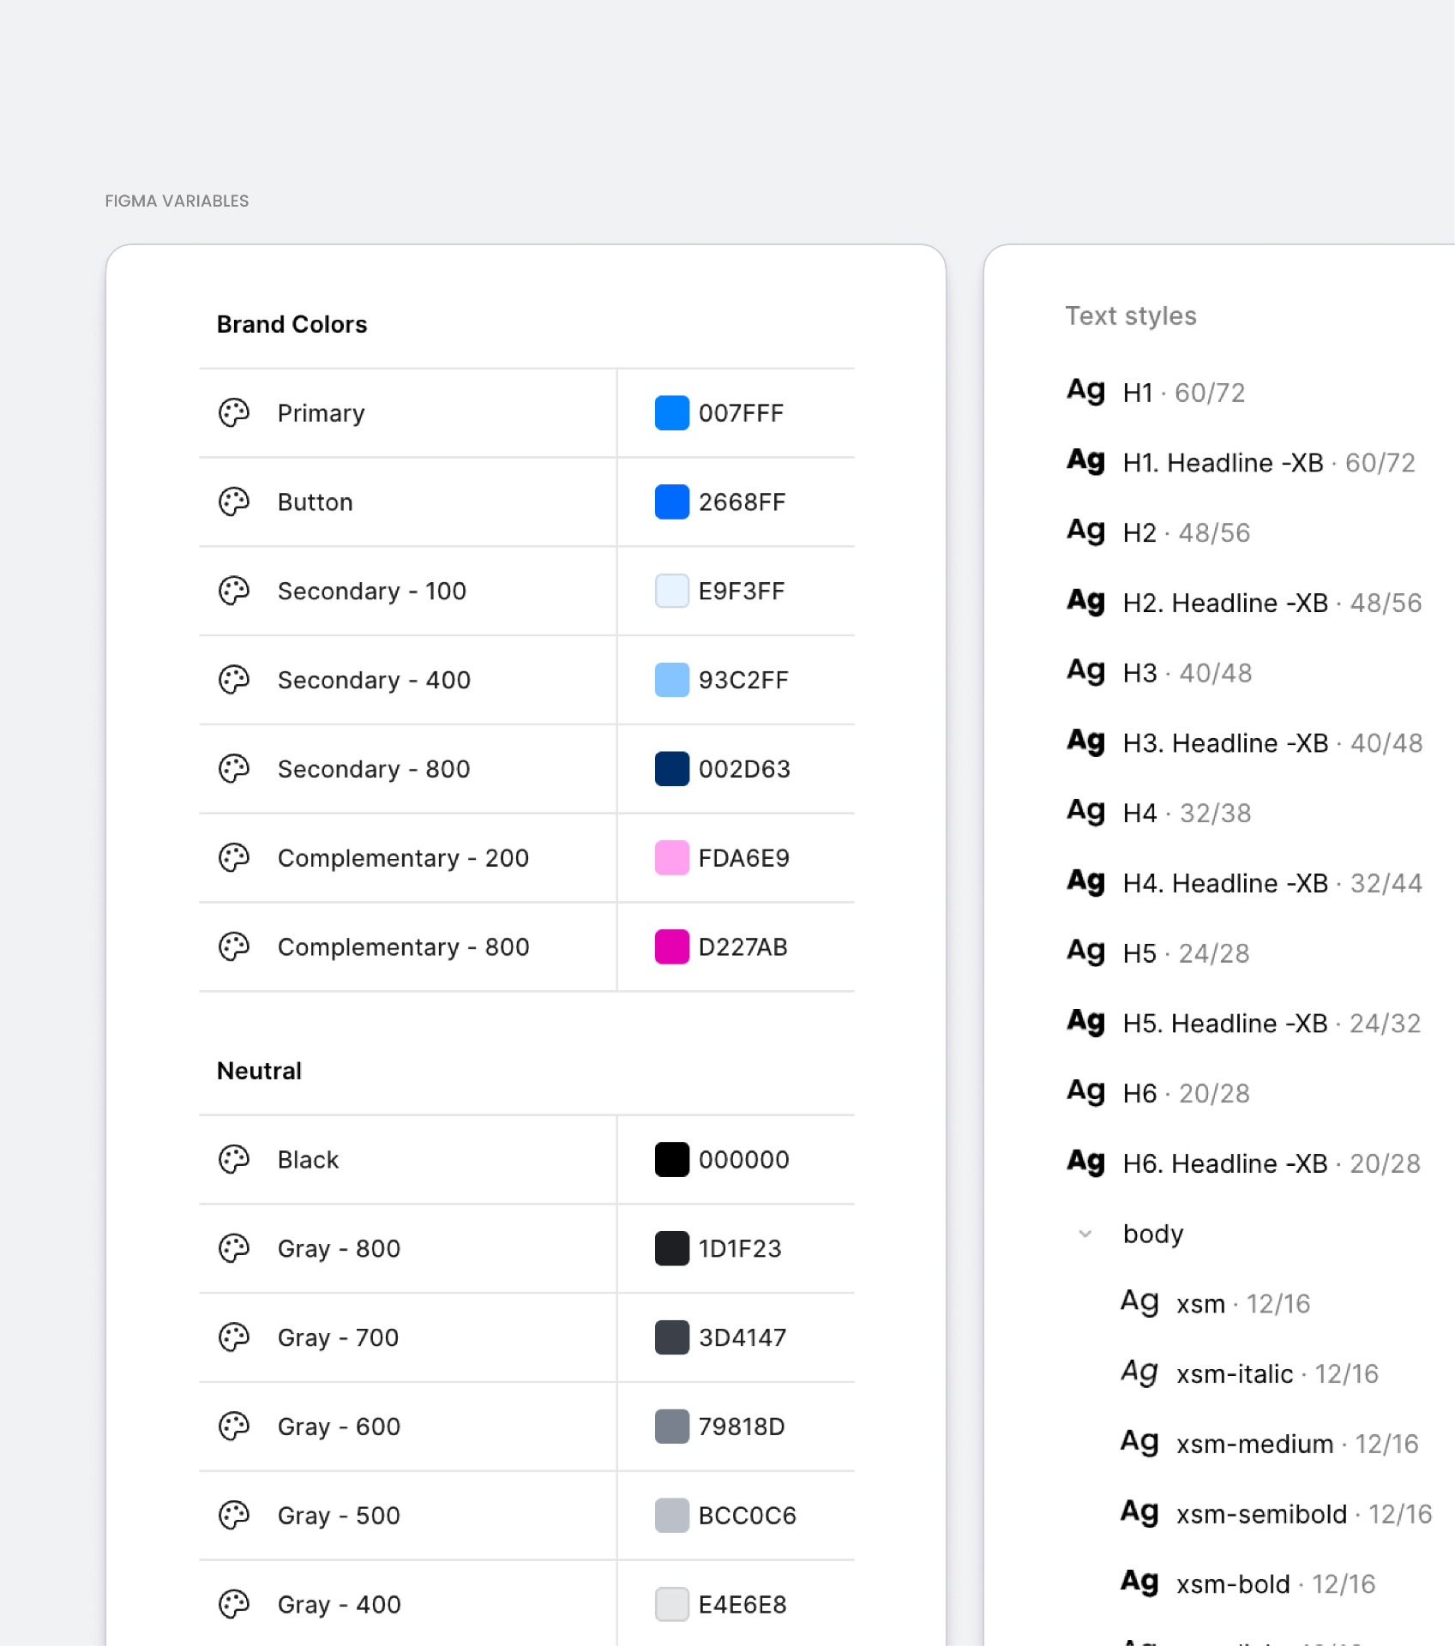Click the Ag preview icon for H4 32/38
The image size is (1455, 1646).
pos(1086,813)
